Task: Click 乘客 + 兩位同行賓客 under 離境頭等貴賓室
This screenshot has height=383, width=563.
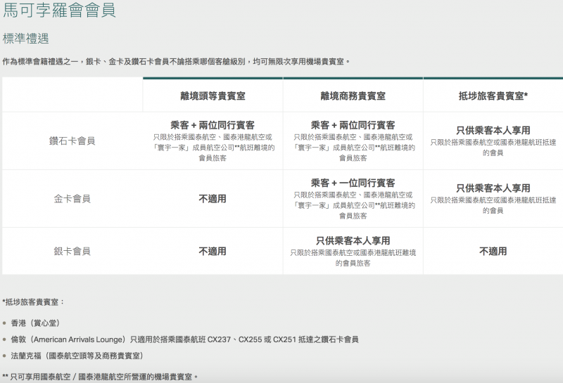Action: click(213, 125)
